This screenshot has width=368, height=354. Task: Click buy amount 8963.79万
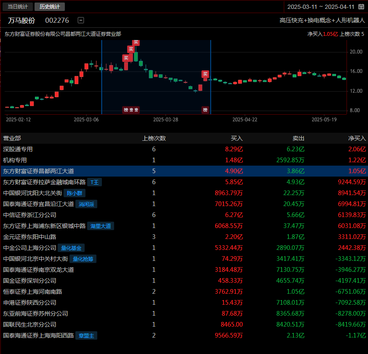pyautogui.click(x=229, y=193)
